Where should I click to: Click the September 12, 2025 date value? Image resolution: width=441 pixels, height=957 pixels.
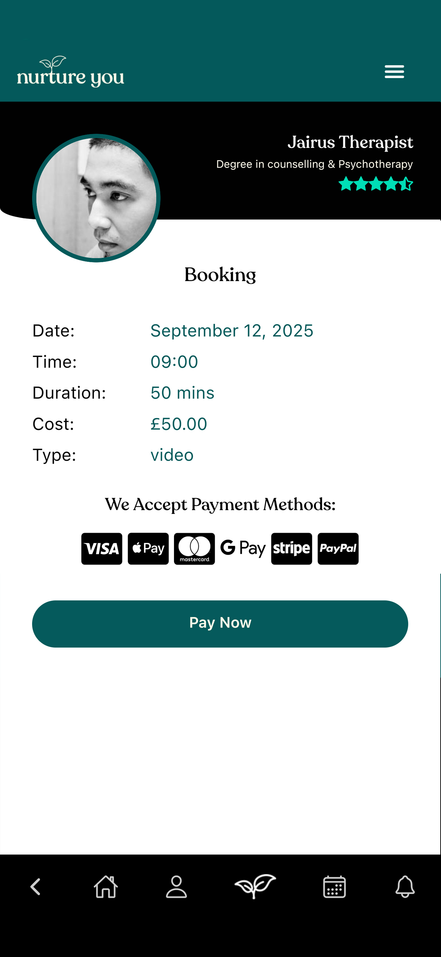(232, 331)
